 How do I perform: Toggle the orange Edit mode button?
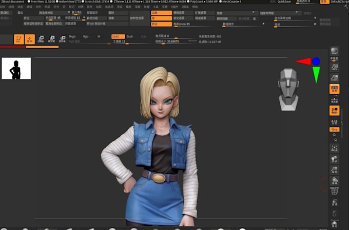coord(18,39)
